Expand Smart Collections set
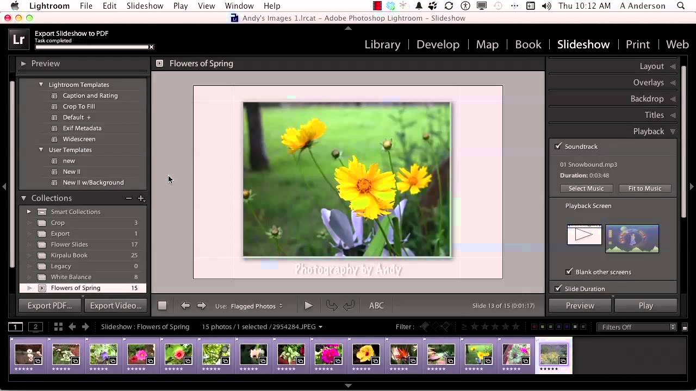This screenshot has height=391, width=696. coord(29,212)
